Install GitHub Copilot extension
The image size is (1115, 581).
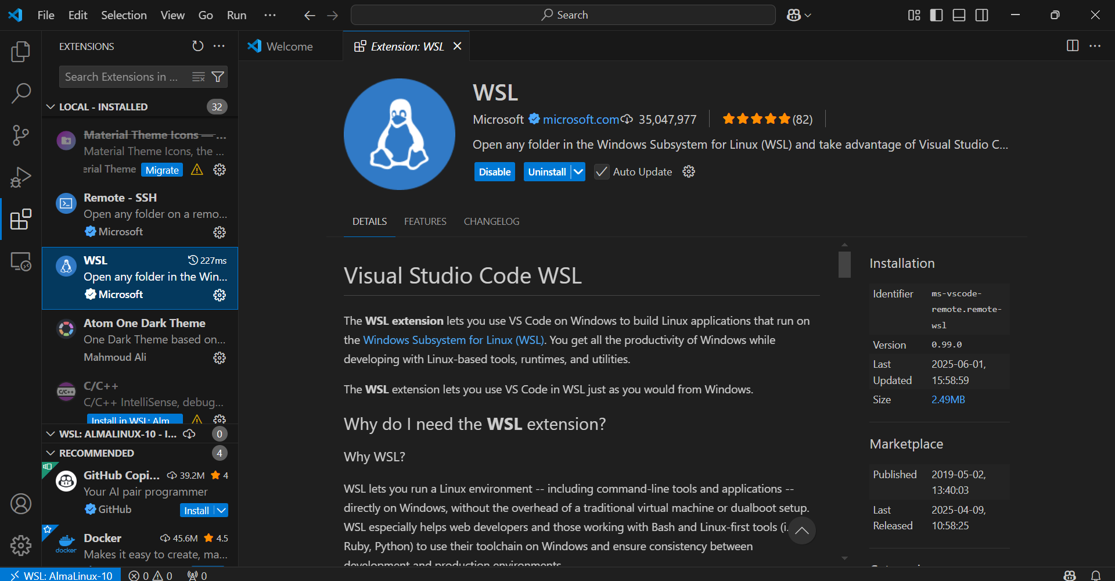(196, 510)
